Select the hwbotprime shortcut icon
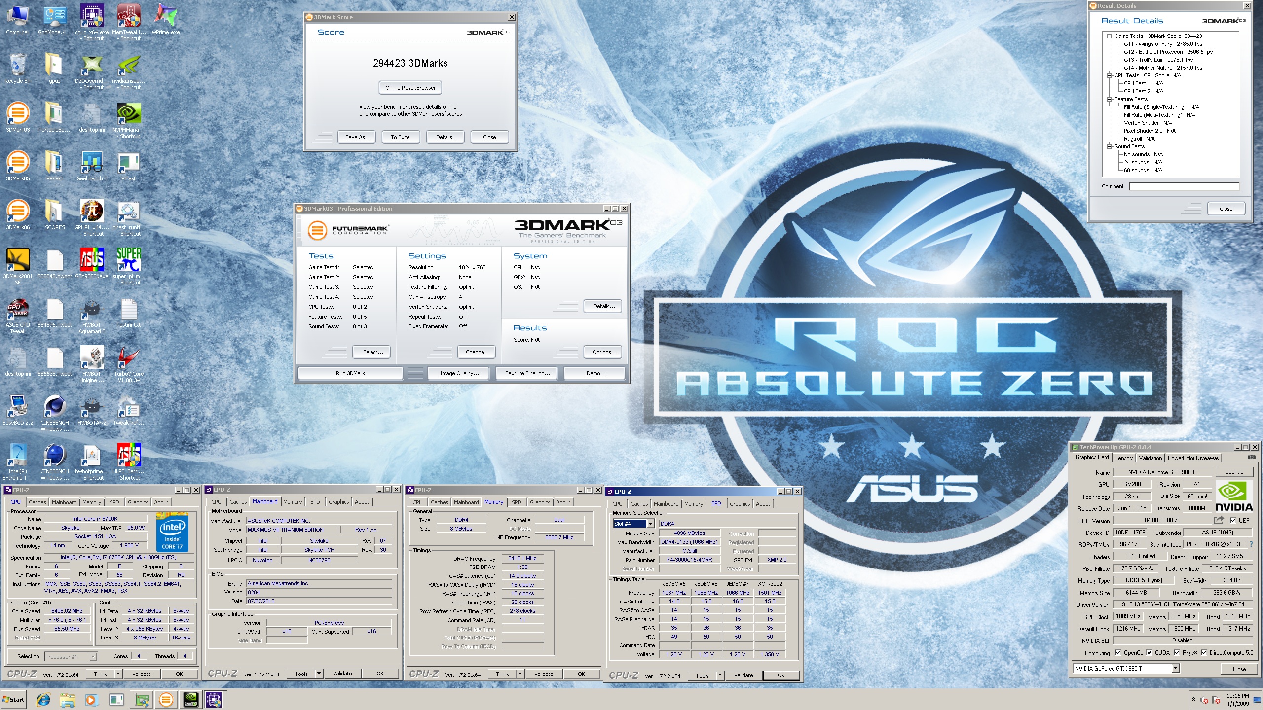Image resolution: width=1263 pixels, height=710 pixels. click(x=92, y=461)
